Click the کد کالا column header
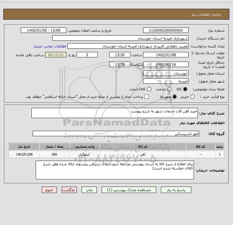233x225 pixels. click(x=200, y=146)
